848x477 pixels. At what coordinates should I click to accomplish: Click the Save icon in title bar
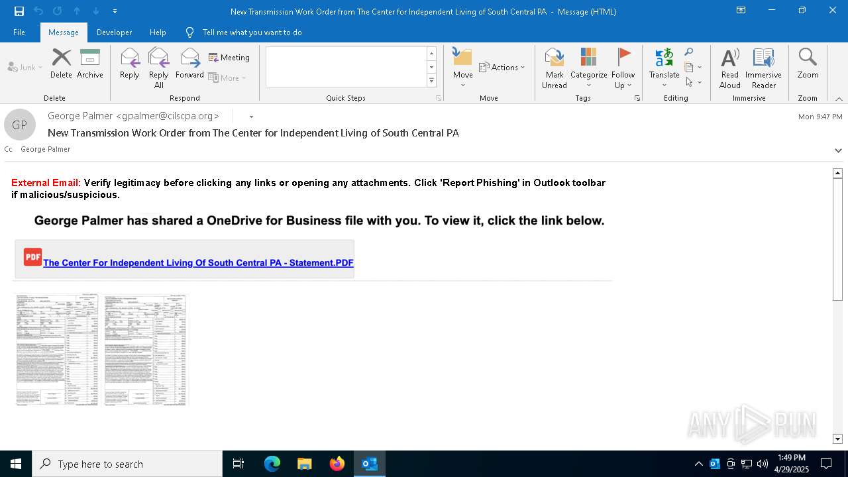coord(19,11)
